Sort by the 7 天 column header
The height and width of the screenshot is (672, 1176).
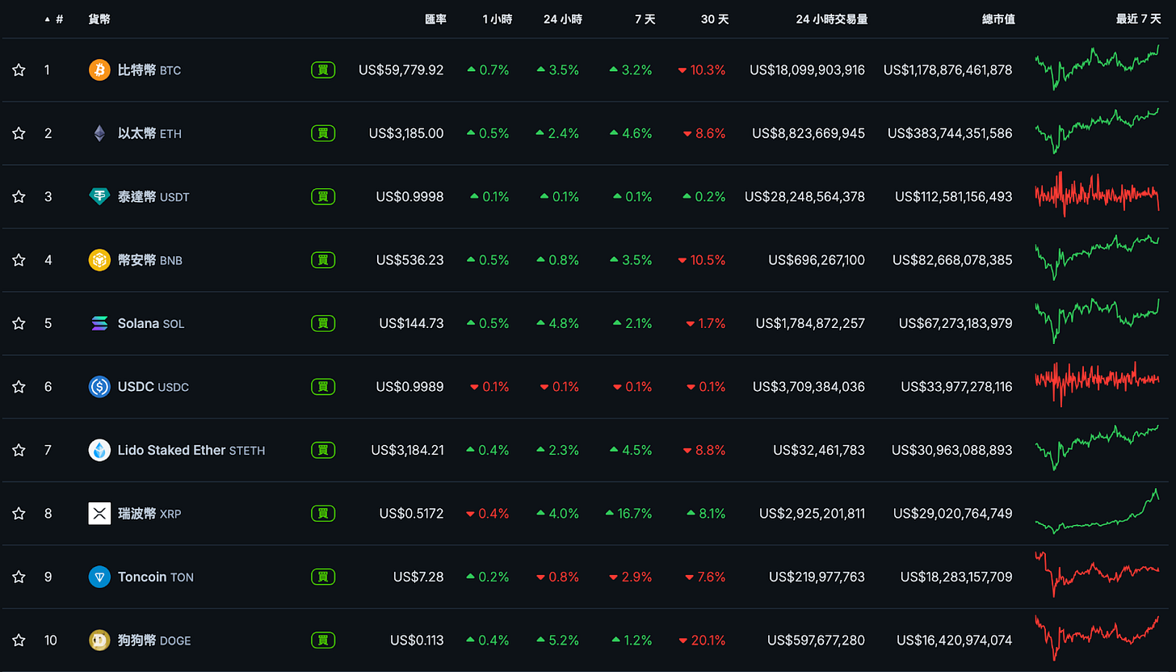(645, 19)
